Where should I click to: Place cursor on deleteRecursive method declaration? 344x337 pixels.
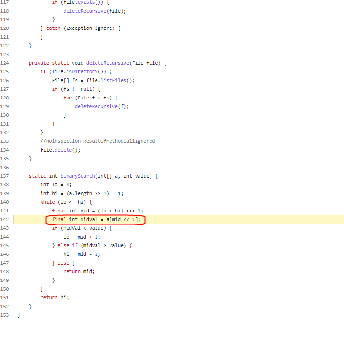click(x=108, y=63)
